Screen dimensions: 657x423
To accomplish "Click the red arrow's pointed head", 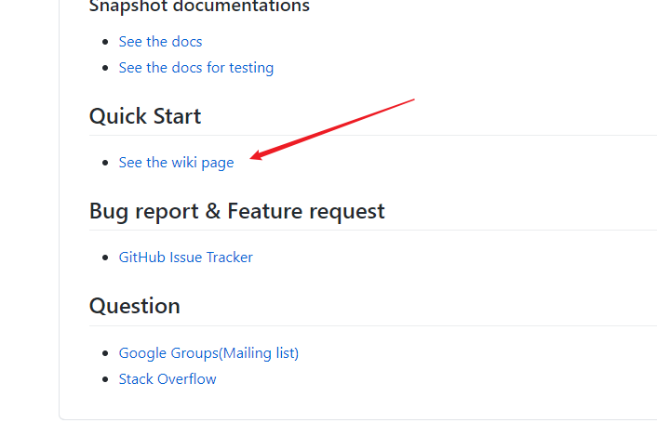I will pyautogui.click(x=255, y=157).
